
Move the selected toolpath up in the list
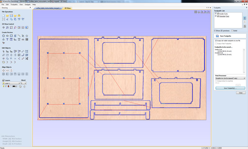click(x=245, y=18)
